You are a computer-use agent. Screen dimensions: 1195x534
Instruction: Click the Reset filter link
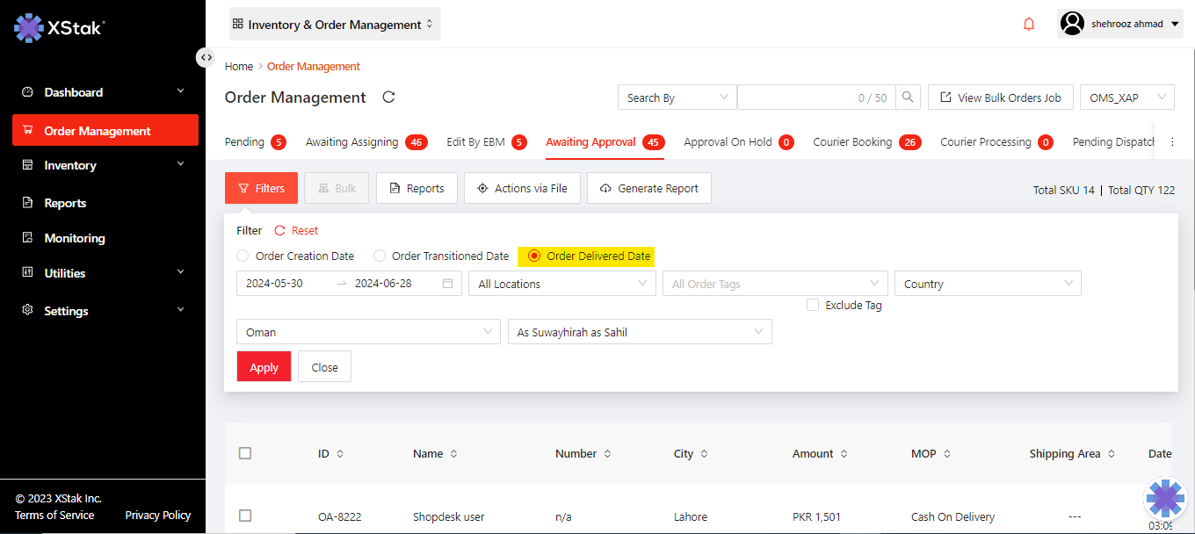297,230
